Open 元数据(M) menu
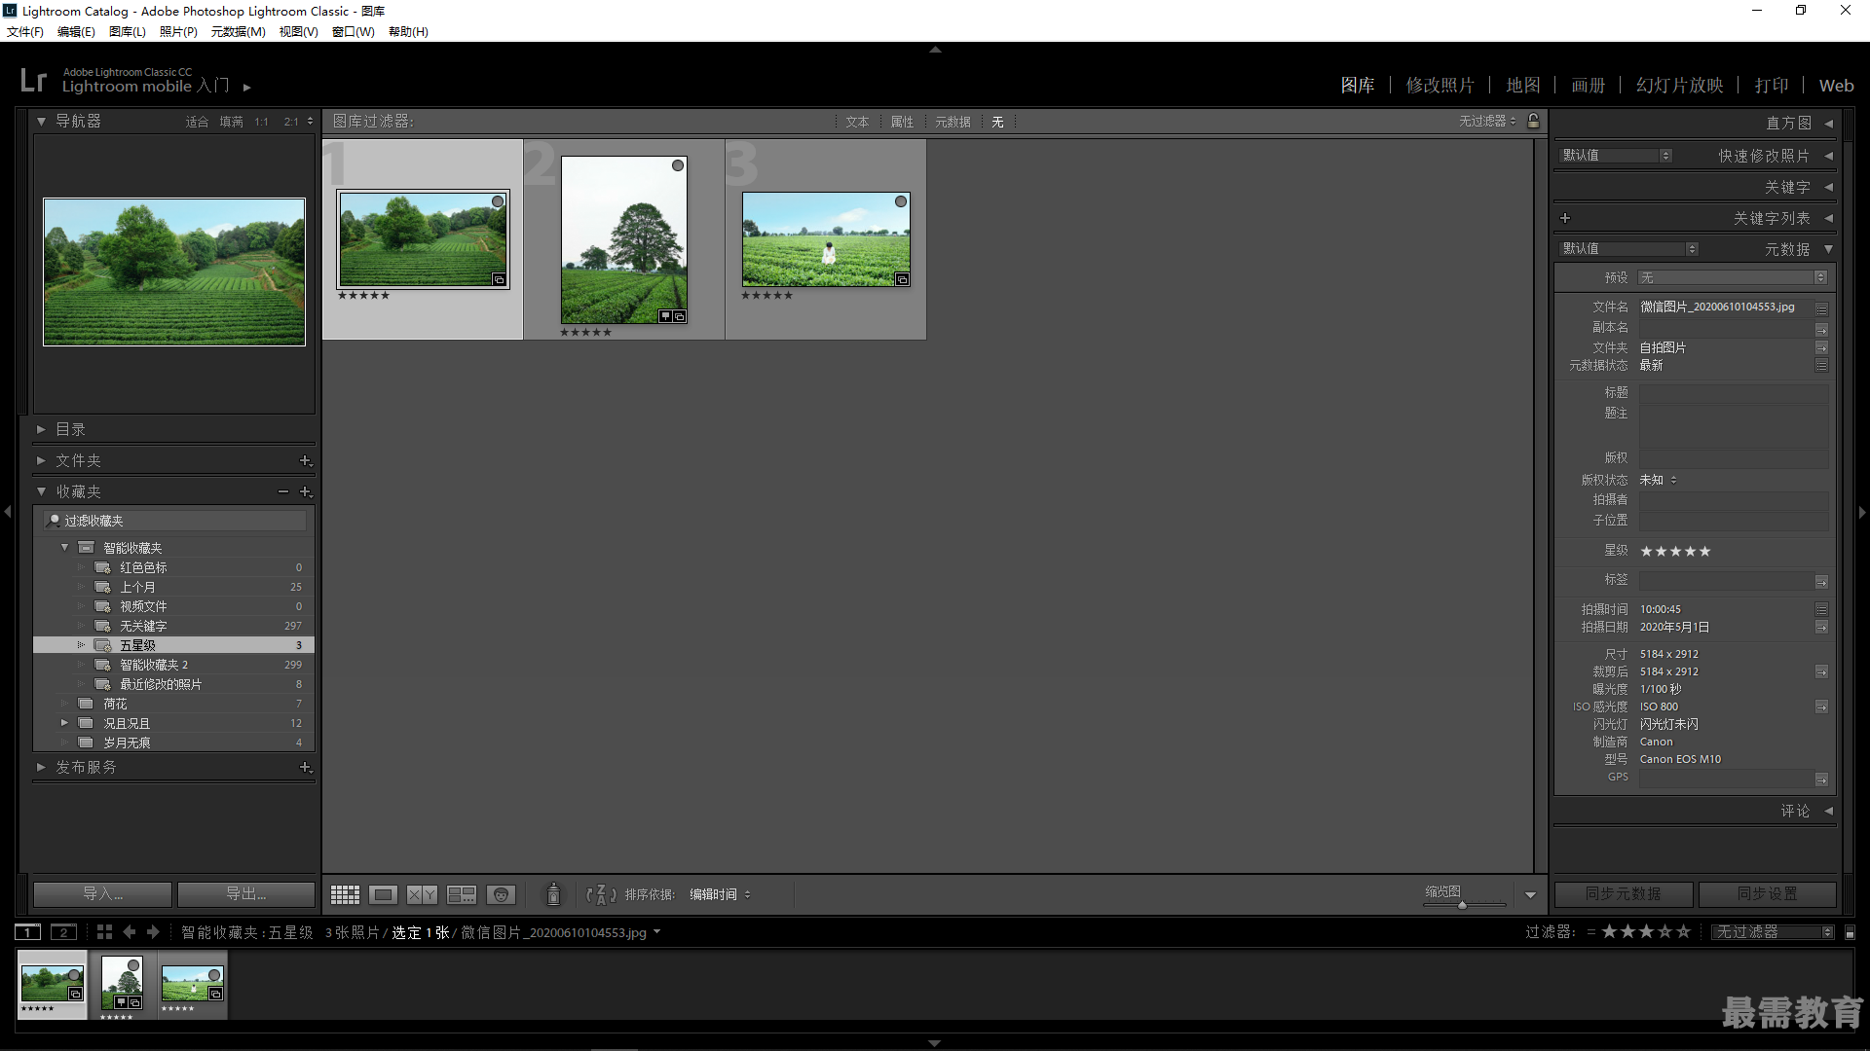The width and height of the screenshot is (1870, 1051). (x=238, y=32)
